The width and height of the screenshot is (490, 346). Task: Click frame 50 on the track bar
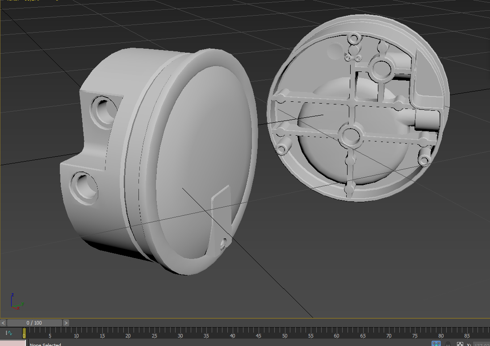pyautogui.click(x=285, y=336)
